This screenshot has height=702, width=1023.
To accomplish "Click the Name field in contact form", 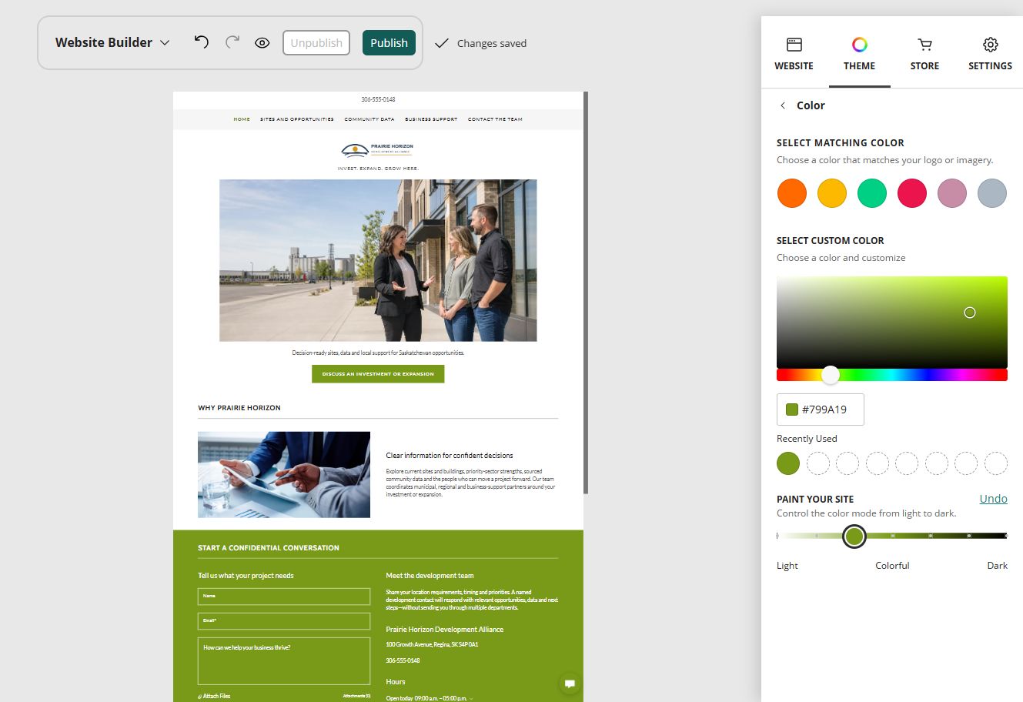I will point(284,597).
